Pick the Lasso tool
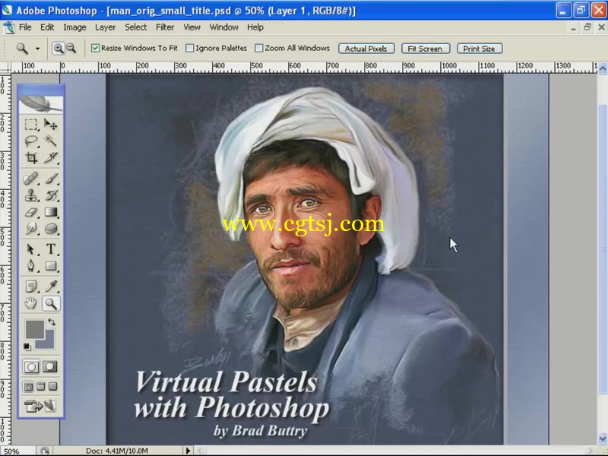 point(31,141)
